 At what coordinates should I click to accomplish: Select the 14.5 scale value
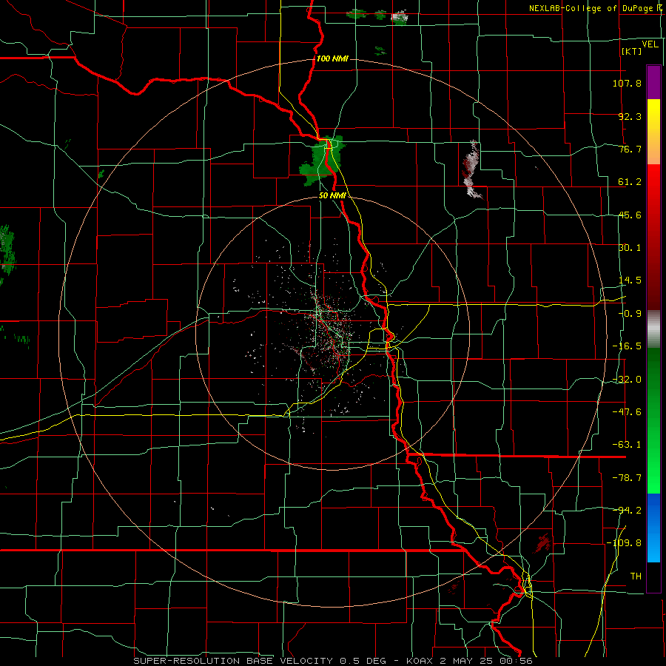click(x=630, y=280)
